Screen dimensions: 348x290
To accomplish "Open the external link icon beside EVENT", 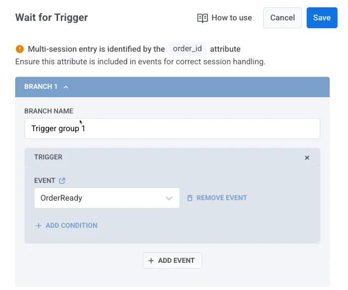I will [x=62, y=181].
